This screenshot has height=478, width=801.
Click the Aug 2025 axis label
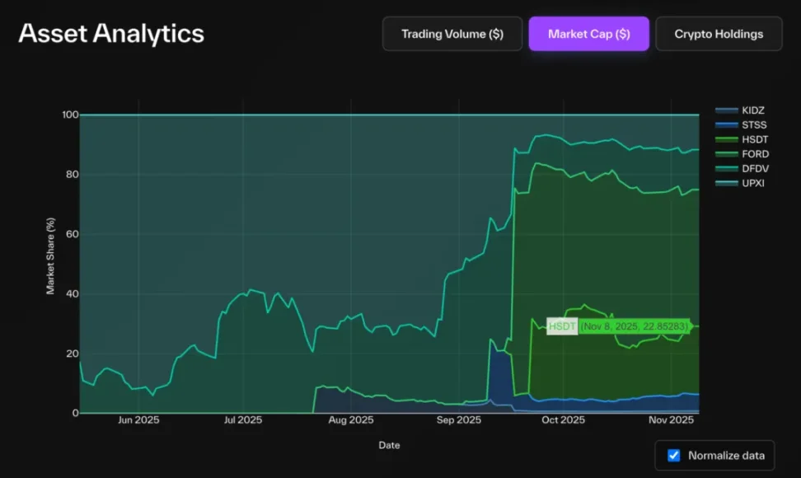click(x=351, y=420)
